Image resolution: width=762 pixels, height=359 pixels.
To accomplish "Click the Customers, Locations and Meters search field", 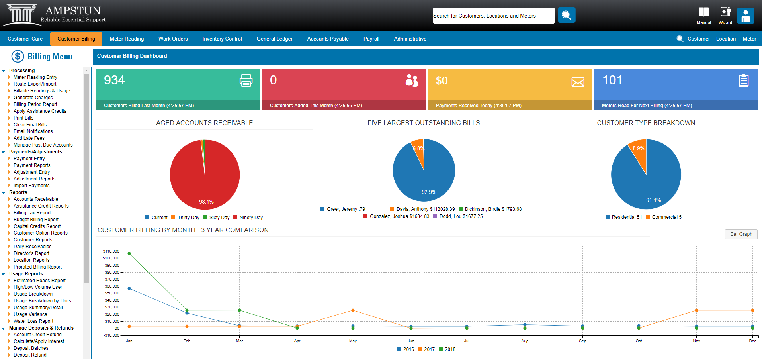I will [x=493, y=16].
